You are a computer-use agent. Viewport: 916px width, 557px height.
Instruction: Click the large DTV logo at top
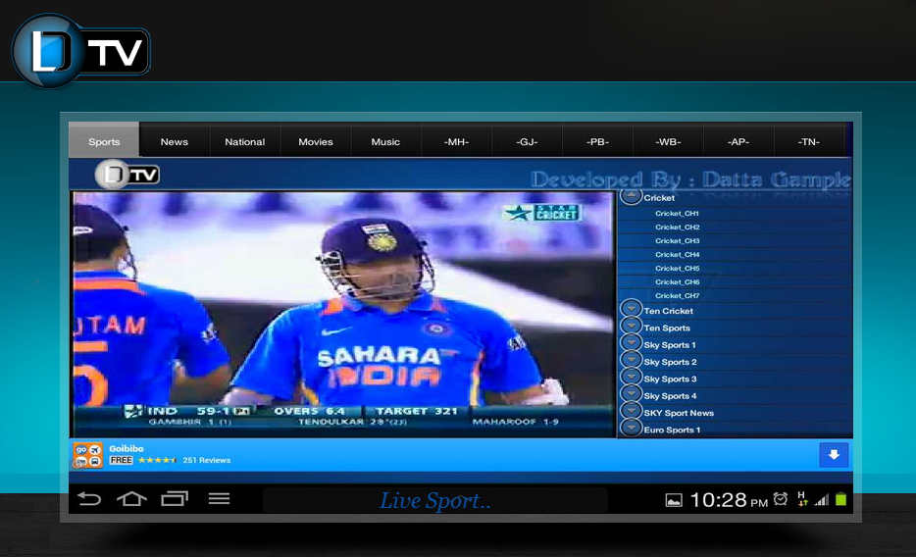(x=80, y=51)
